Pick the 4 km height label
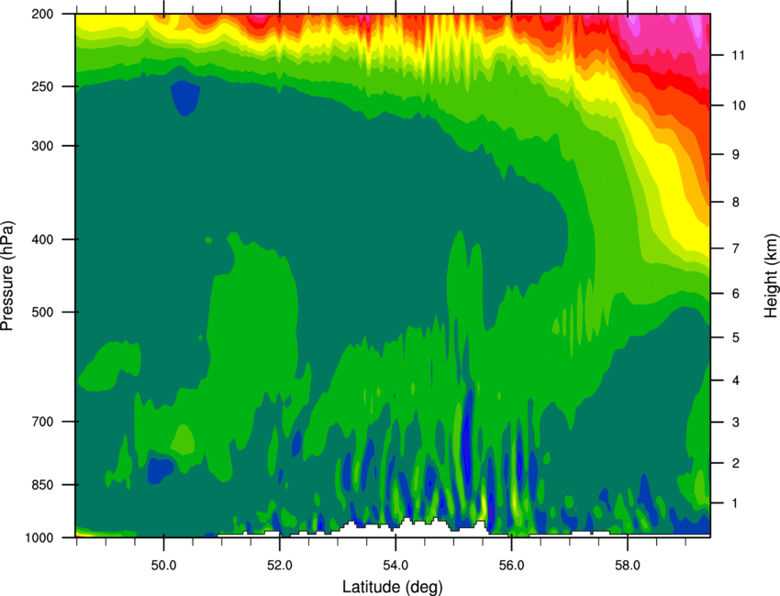 (735, 381)
